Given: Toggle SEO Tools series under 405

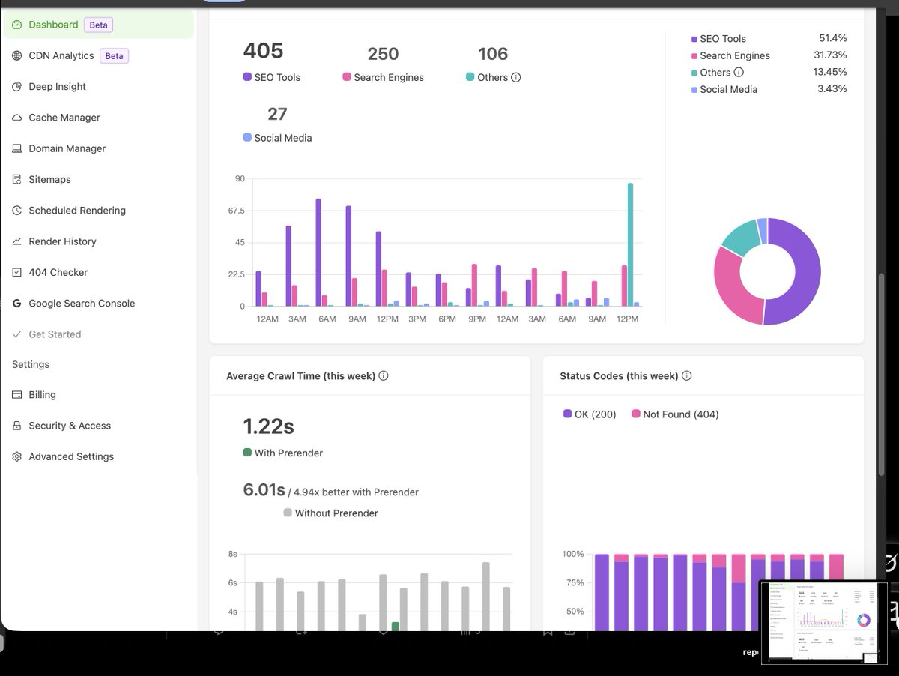Looking at the screenshot, I should (272, 77).
